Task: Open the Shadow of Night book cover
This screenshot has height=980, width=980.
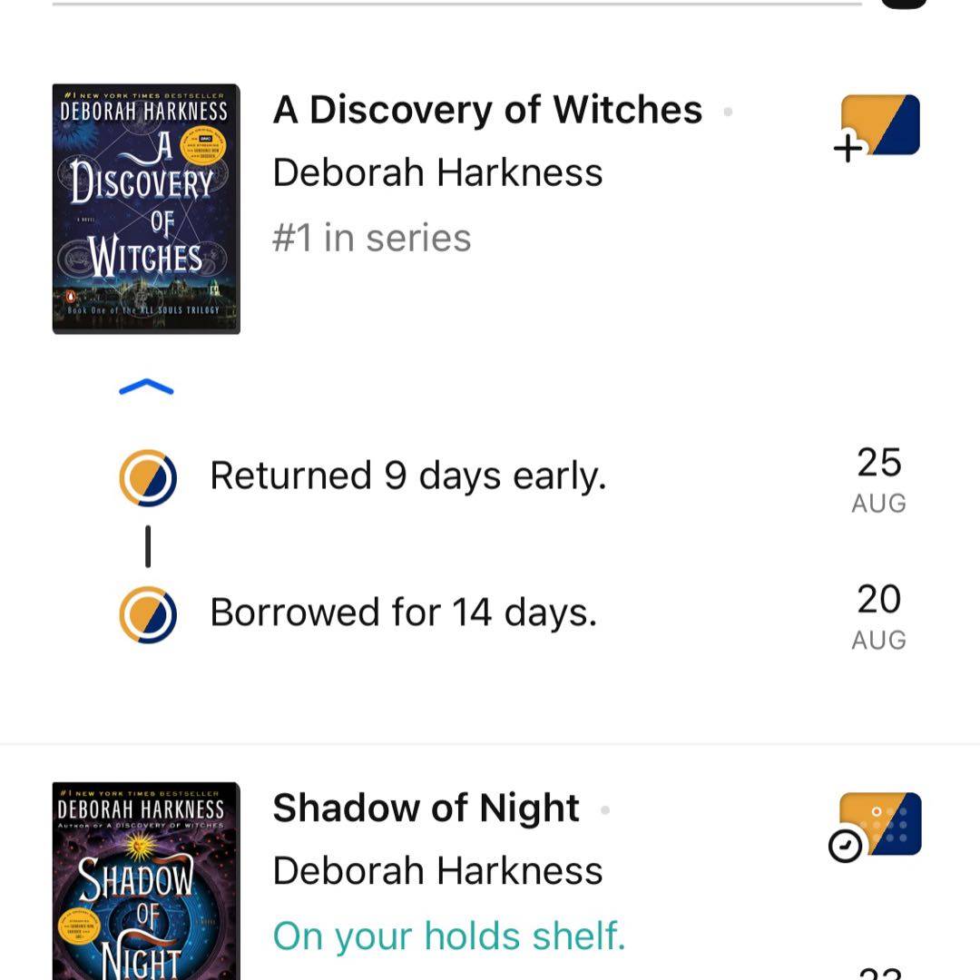Action: pos(146,880)
